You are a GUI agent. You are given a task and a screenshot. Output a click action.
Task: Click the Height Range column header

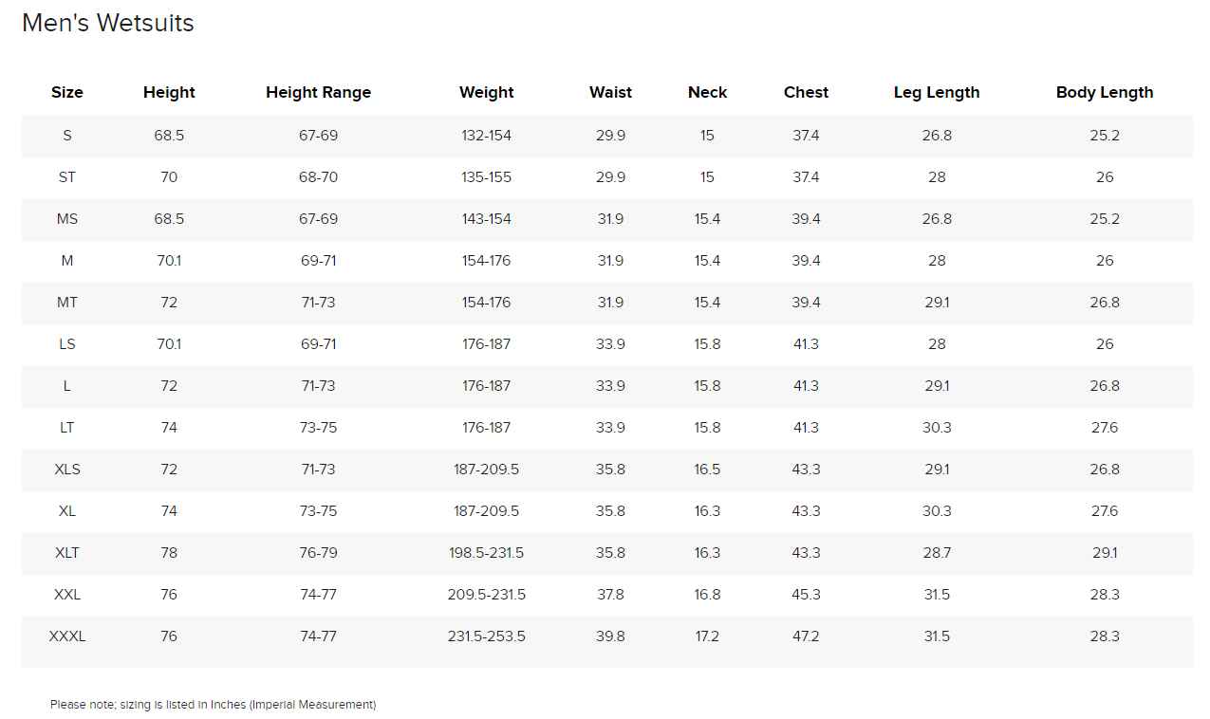[x=319, y=93]
